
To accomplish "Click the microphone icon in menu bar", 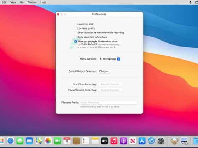I will 190,2.
